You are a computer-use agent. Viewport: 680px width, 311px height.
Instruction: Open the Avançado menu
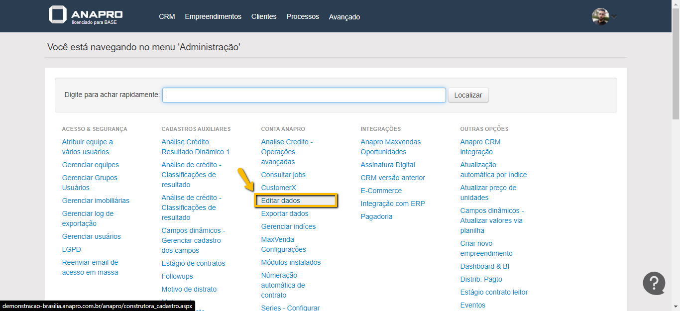[x=344, y=17]
